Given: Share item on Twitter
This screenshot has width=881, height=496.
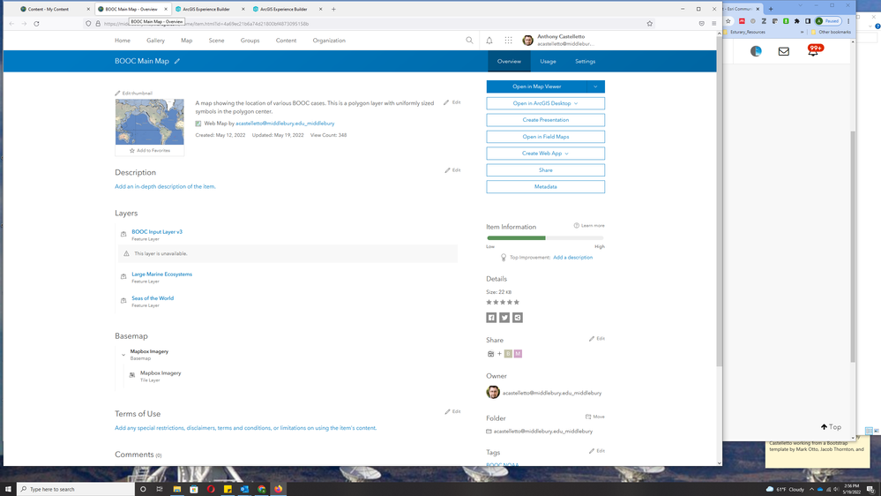Looking at the screenshot, I should 504,318.
